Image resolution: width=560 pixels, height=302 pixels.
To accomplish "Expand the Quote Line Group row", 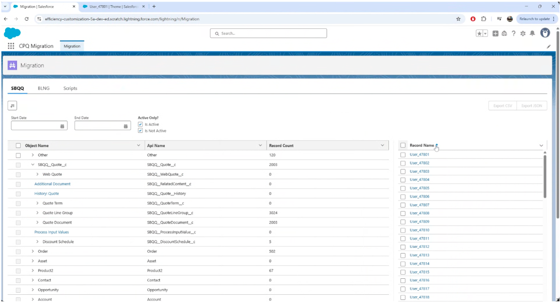I will point(38,213).
